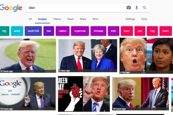Screen dimensions: 173x115
Task: Click the camera search-by-image icon
Action: pos(129,8)
